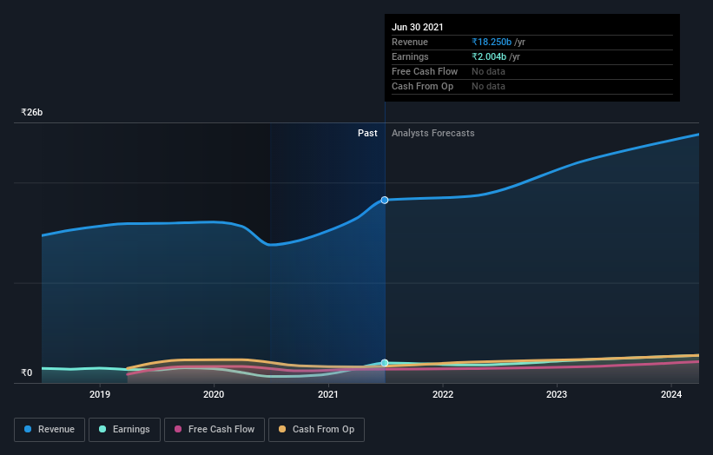Click the Revenue data point on Jun 30 2021
713x455 pixels.
pyautogui.click(x=385, y=200)
